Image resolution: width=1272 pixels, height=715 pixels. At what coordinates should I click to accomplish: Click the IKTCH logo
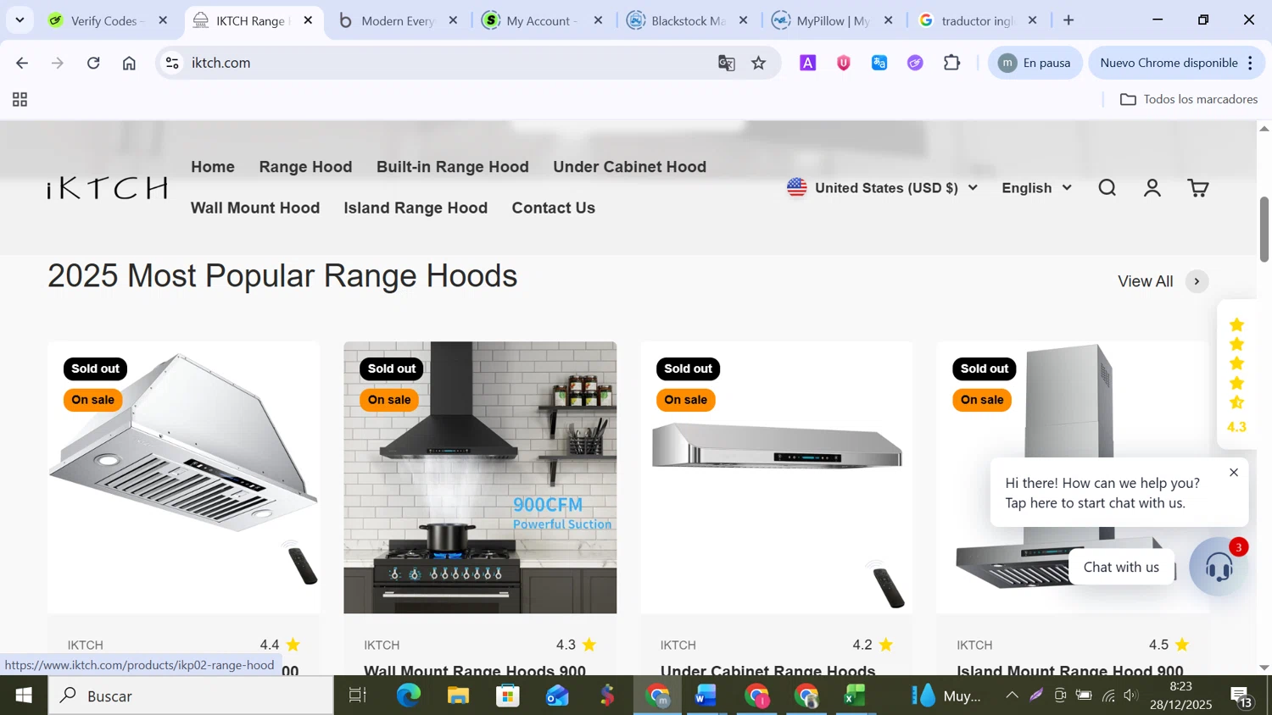107,188
